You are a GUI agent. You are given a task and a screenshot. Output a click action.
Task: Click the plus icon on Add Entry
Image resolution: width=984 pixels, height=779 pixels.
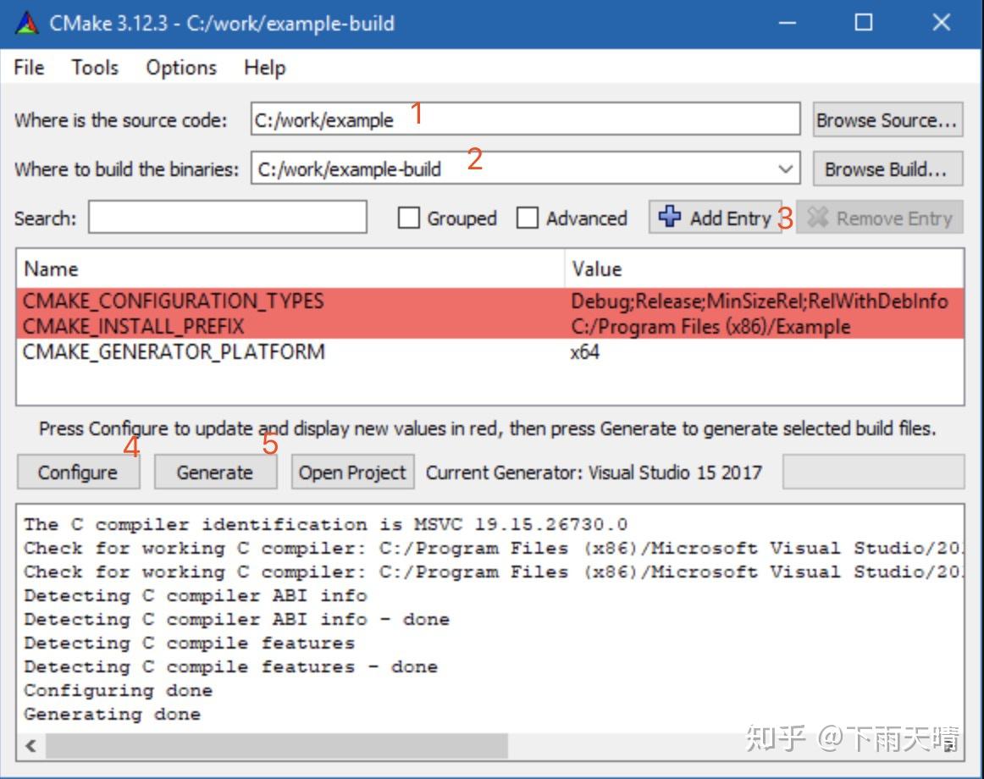(669, 218)
